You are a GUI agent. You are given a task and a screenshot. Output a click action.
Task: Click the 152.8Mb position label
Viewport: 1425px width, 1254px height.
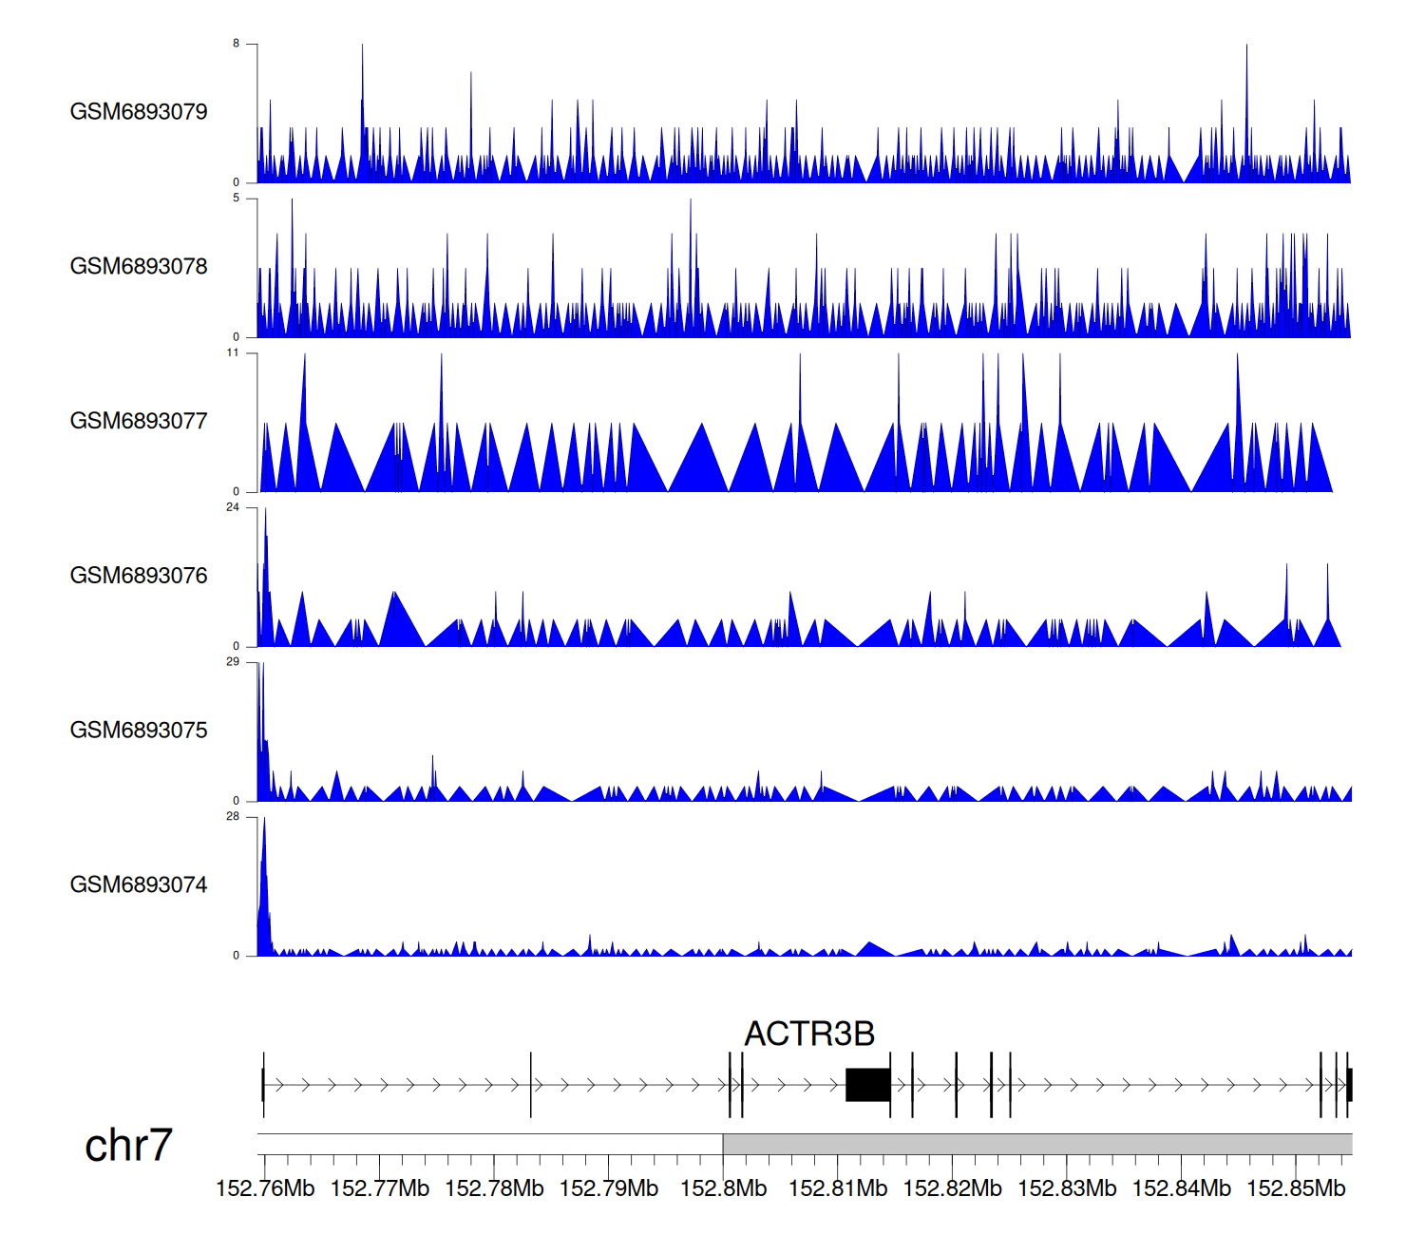coord(723,1189)
